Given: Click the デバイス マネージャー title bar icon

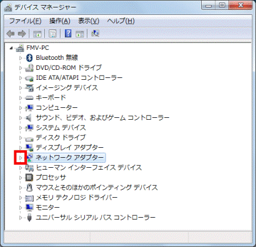Looking at the screenshot, I should [8, 8].
